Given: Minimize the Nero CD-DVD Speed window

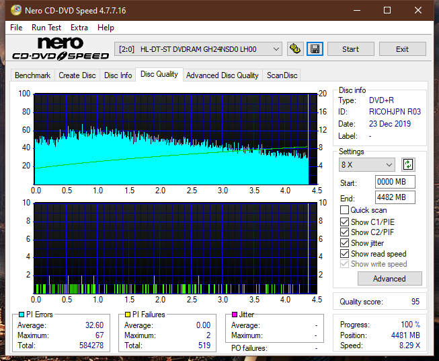Looking at the screenshot, I should pos(357,10).
